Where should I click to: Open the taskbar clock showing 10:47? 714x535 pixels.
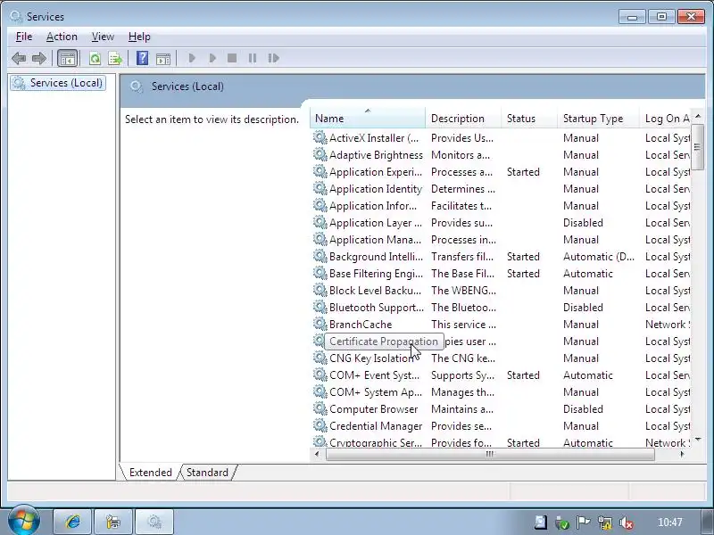[670, 523]
